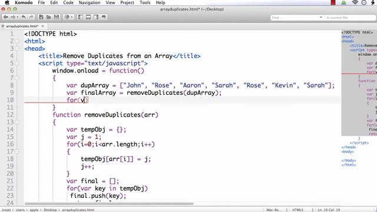The width and height of the screenshot is (377, 212).
Task: Open the Navigation menu
Action: tap(90, 2)
